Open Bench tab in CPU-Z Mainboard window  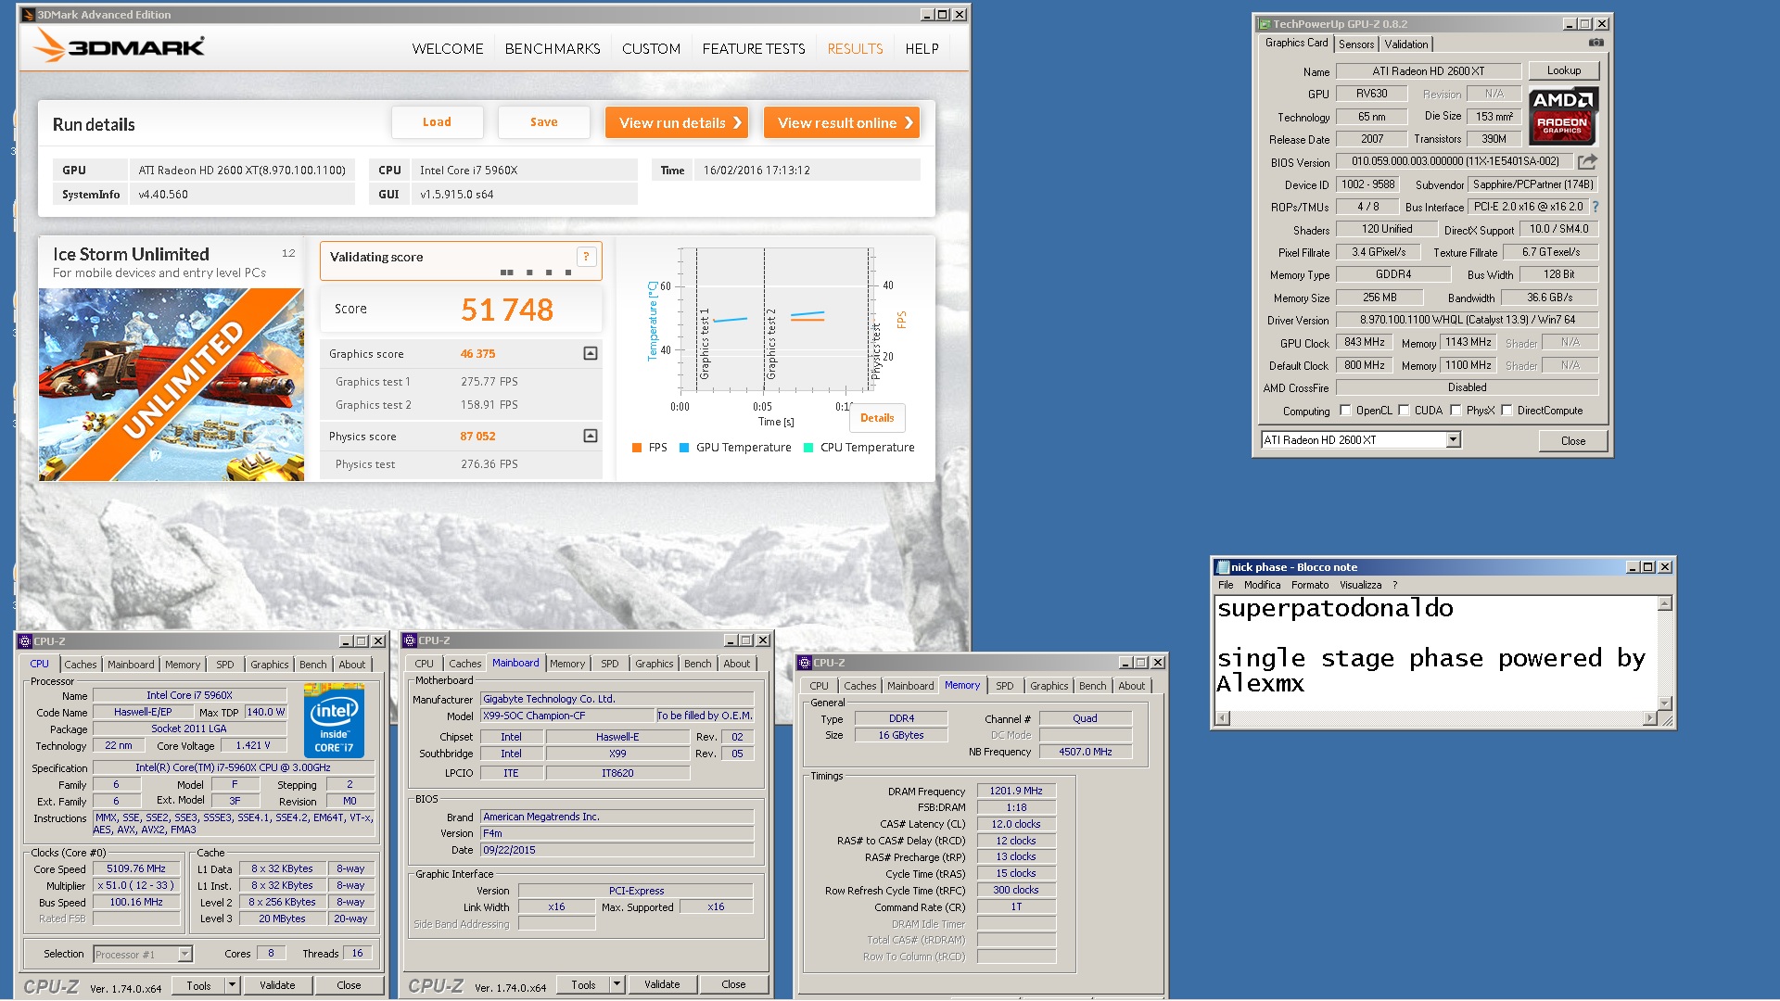click(x=697, y=664)
